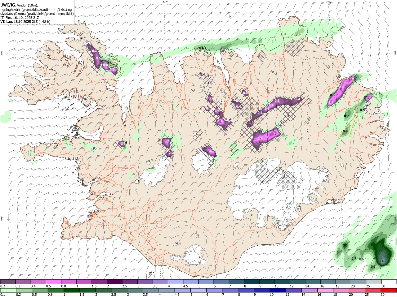
Task: Click the top-row teal swatch starting at 12
Action: [x=297, y=282]
